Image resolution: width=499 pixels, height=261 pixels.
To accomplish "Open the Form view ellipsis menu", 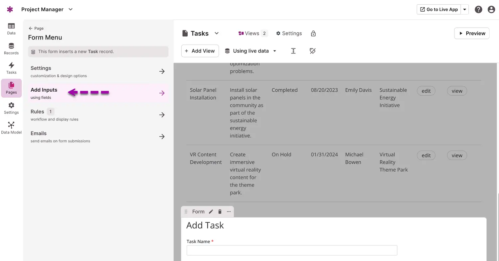I will [229, 212].
